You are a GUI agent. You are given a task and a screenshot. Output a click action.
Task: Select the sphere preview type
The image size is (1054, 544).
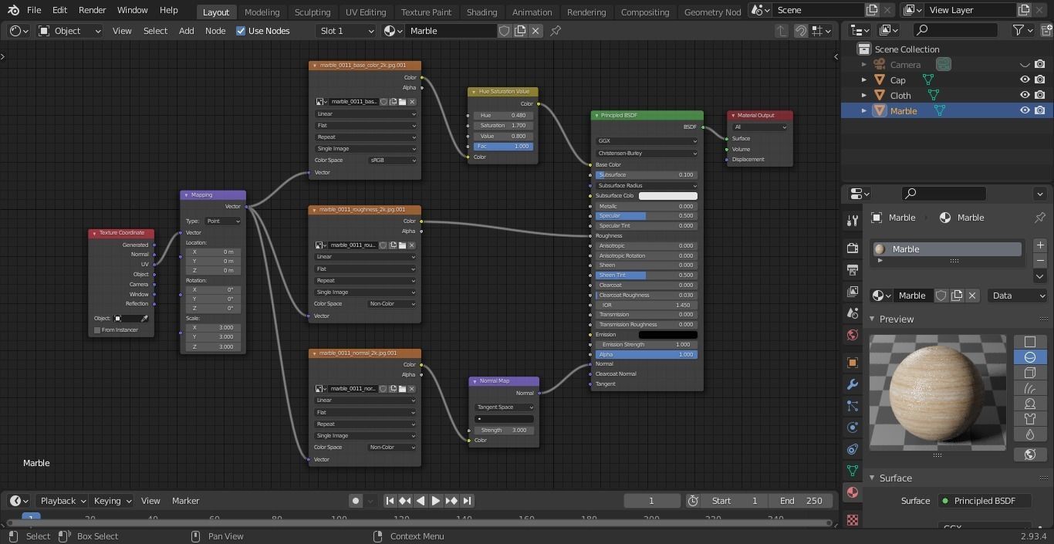[1029, 357]
